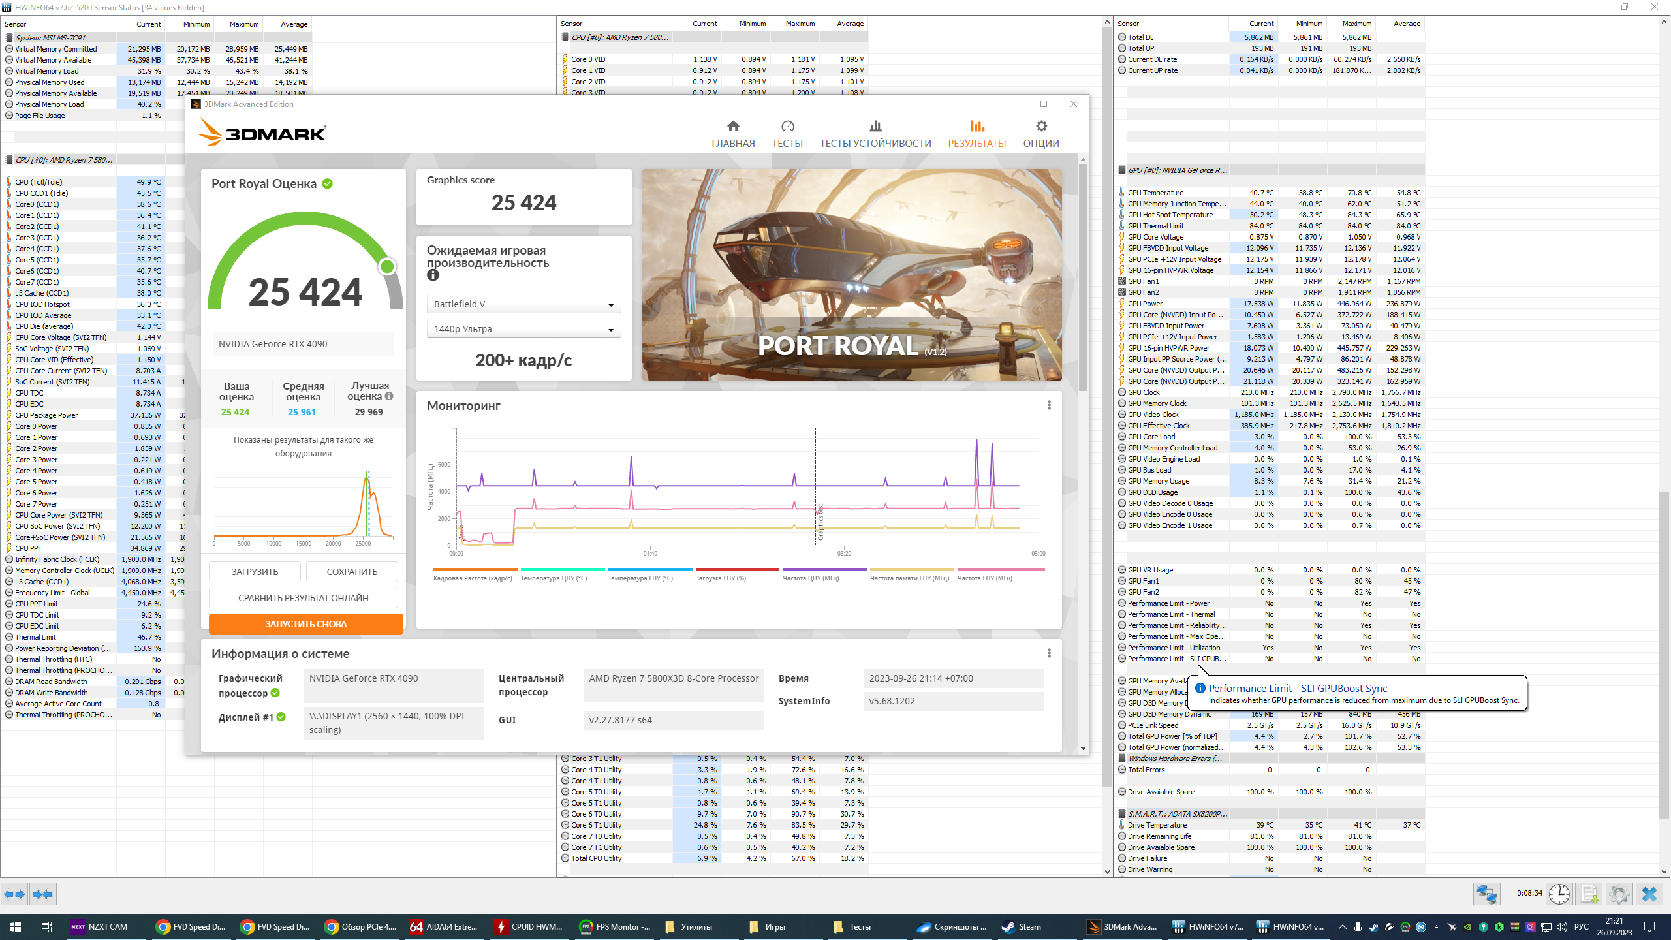This screenshot has width=1671, height=940.
Task: Open the 1440p Ультра resolution dropdown
Action: (523, 329)
